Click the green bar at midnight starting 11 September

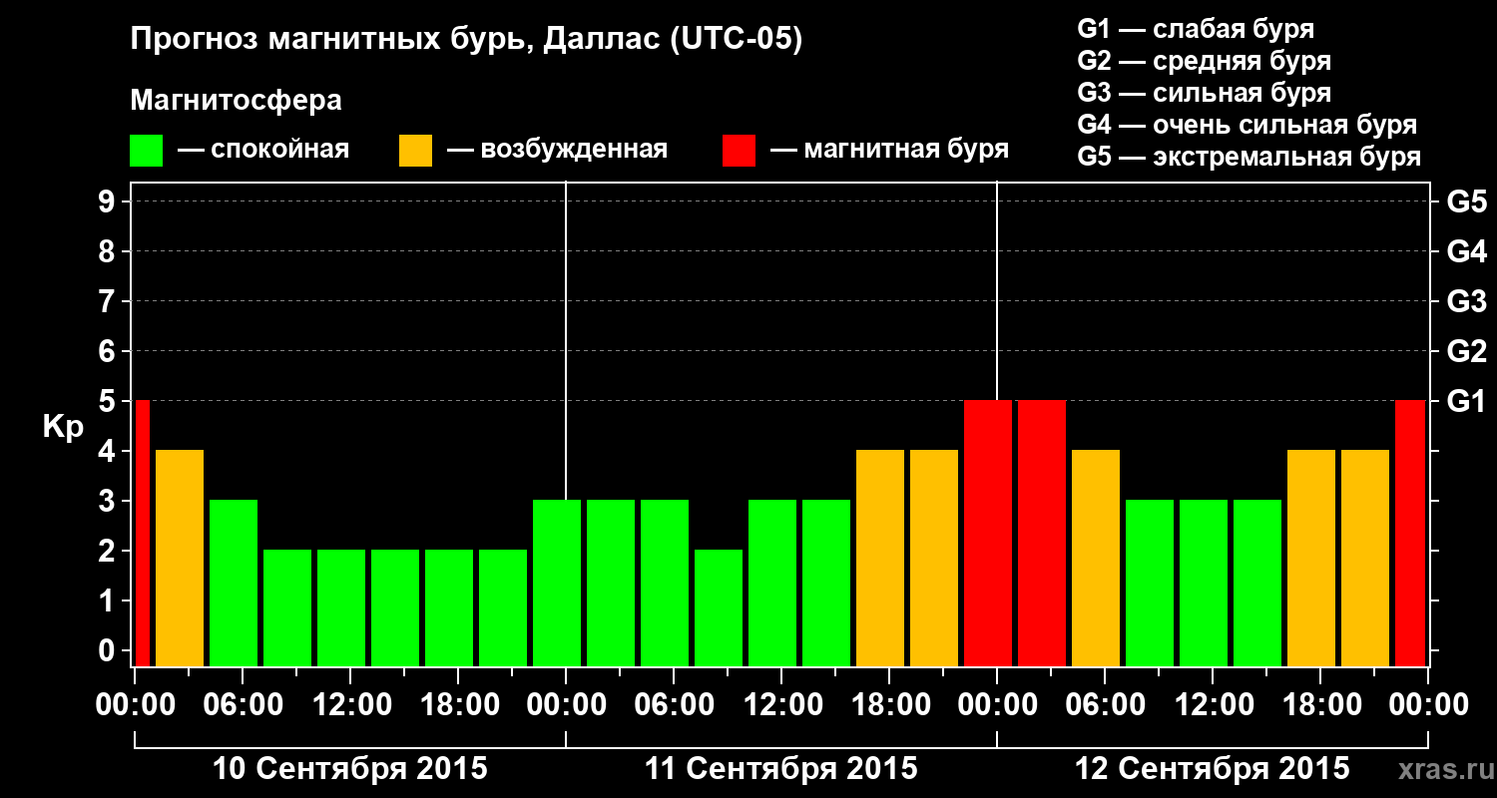click(557, 583)
